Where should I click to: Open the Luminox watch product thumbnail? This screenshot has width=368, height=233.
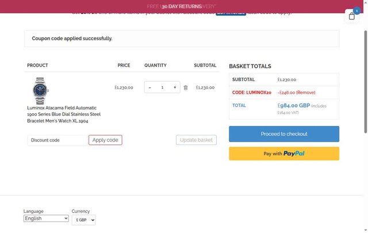[x=40, y=91]
